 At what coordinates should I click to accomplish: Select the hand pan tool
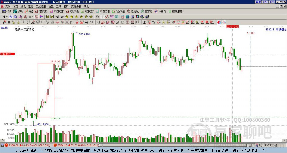click(97, 17)
